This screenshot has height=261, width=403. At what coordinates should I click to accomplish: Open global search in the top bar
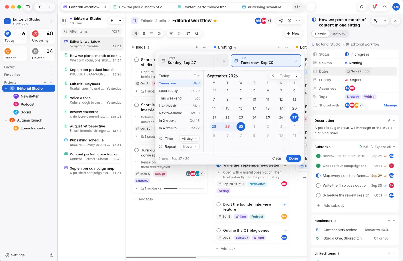pos(362,7)
